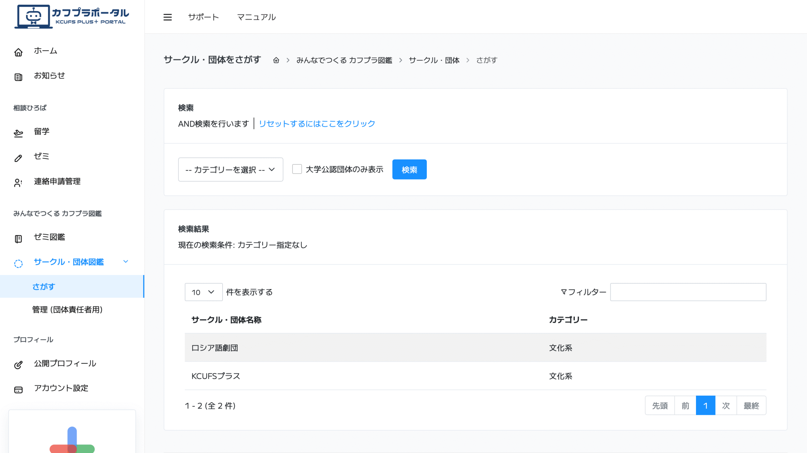
Task: Open the マニュアル menu item
Action: tap(256, 17)
